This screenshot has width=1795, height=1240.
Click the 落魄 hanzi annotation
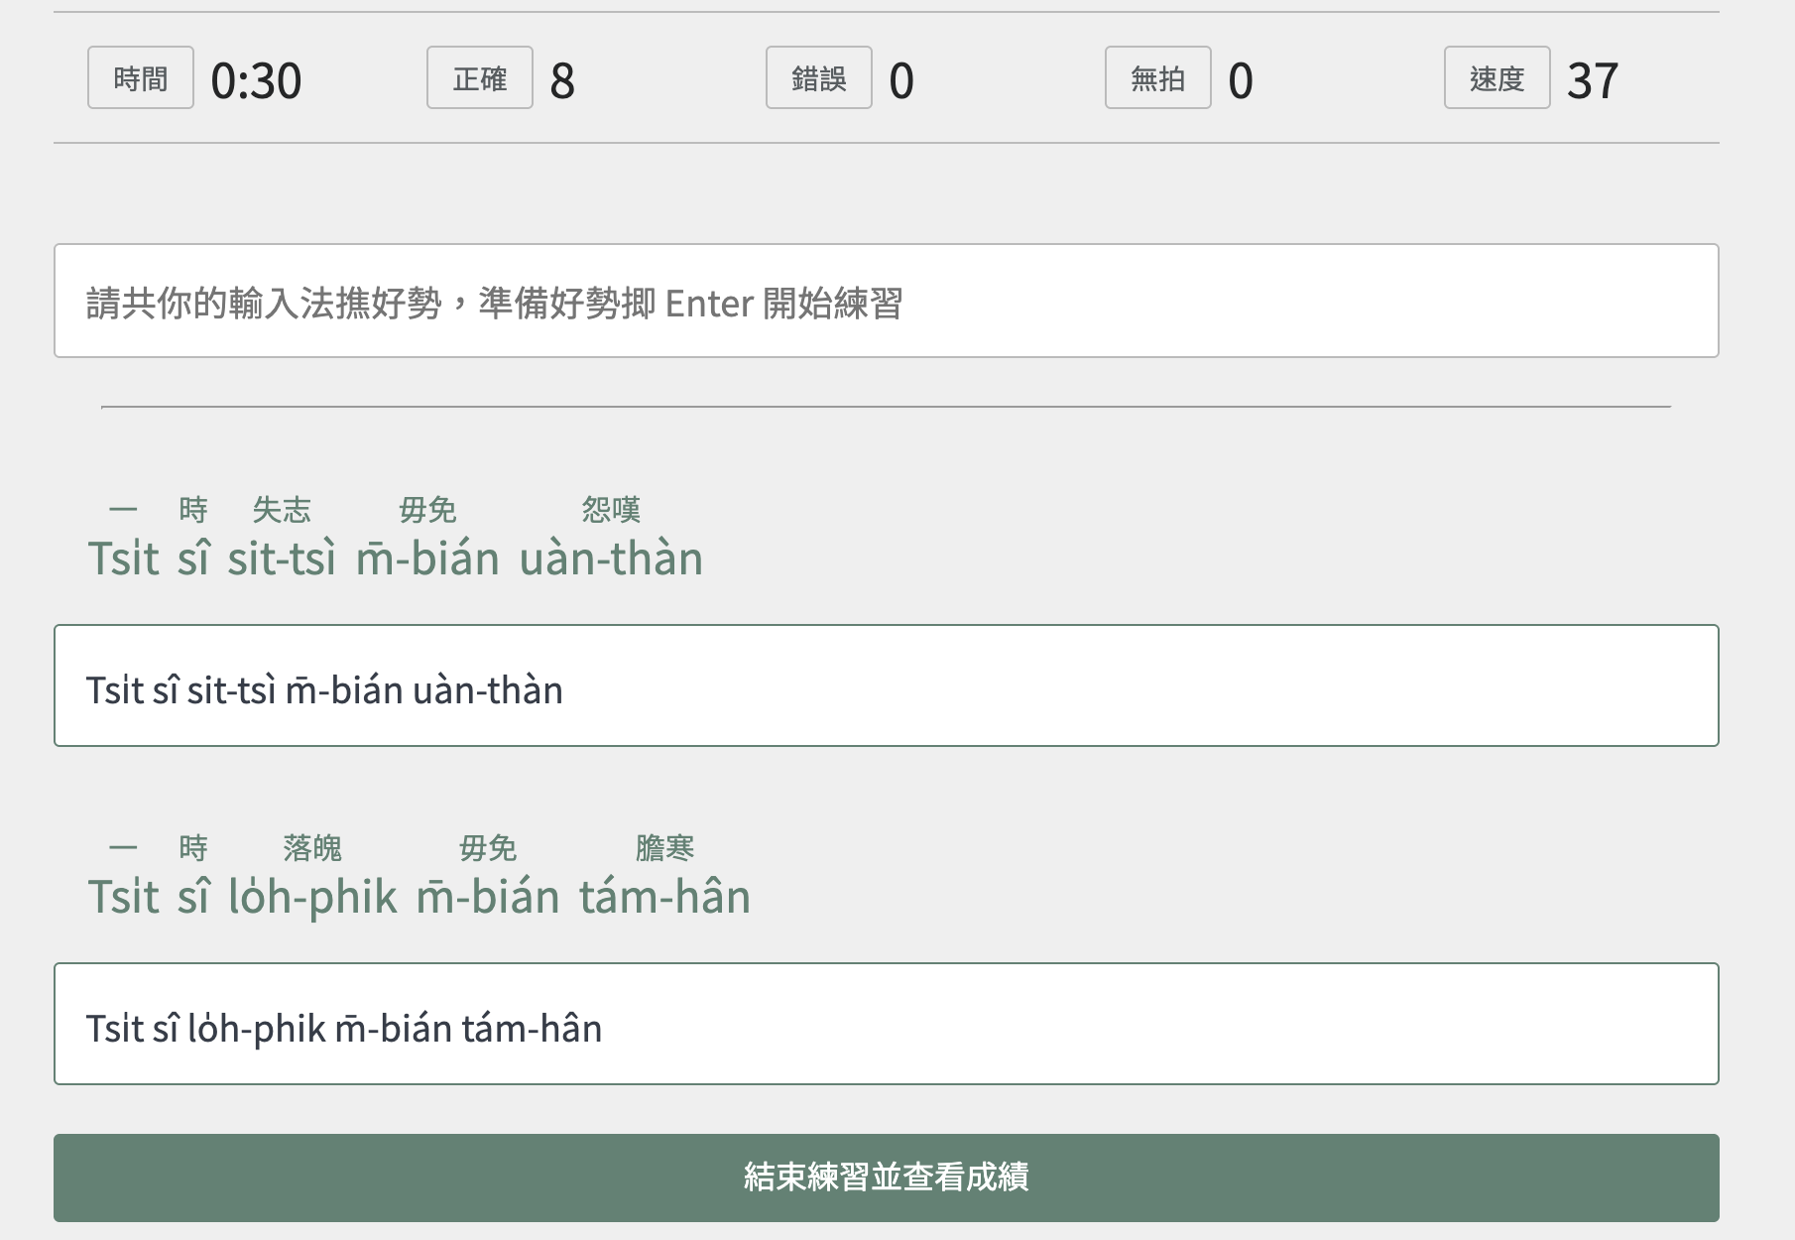coord(312,848)
